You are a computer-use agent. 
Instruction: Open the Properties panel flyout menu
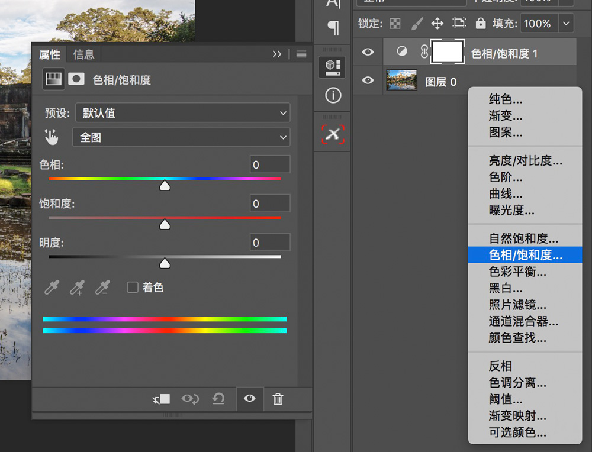coord(301,54)
